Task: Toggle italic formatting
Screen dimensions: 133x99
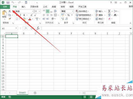Action: click(20, 15)
